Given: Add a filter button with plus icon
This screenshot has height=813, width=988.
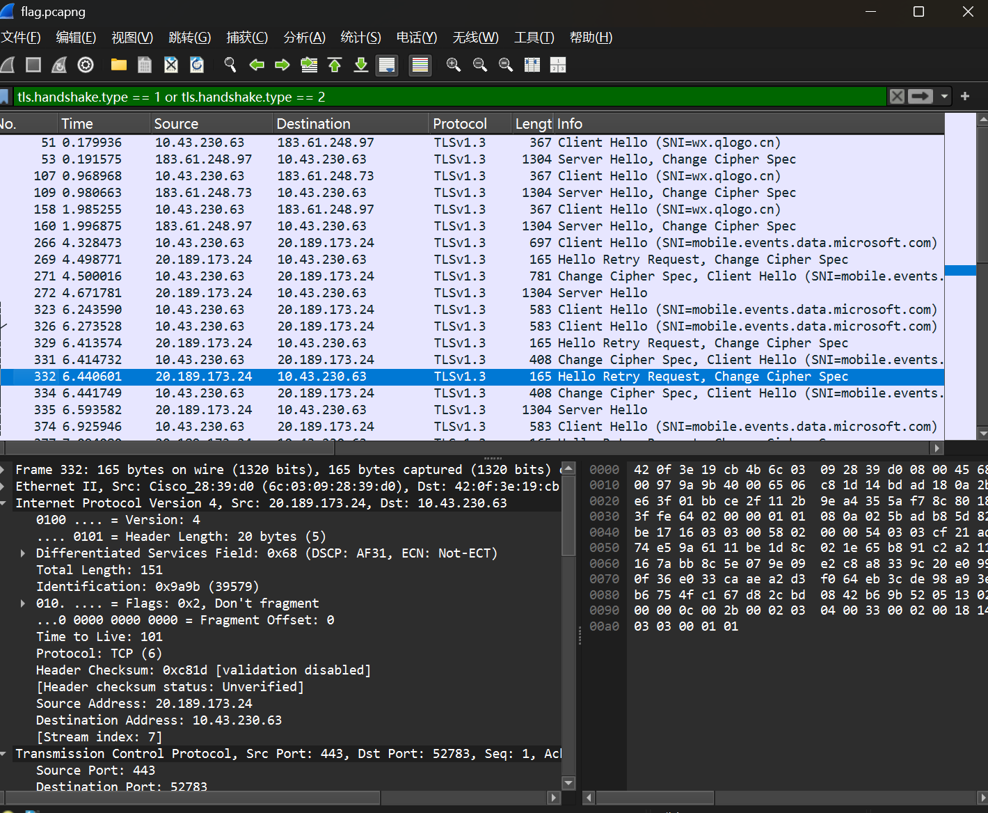Looking at the screenshot, I should coord(965,97).
